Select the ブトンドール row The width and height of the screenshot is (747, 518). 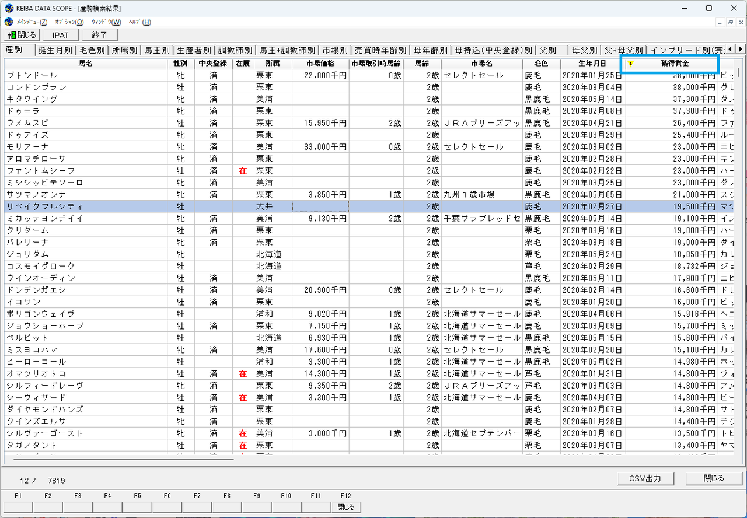(x=369, y=75)
